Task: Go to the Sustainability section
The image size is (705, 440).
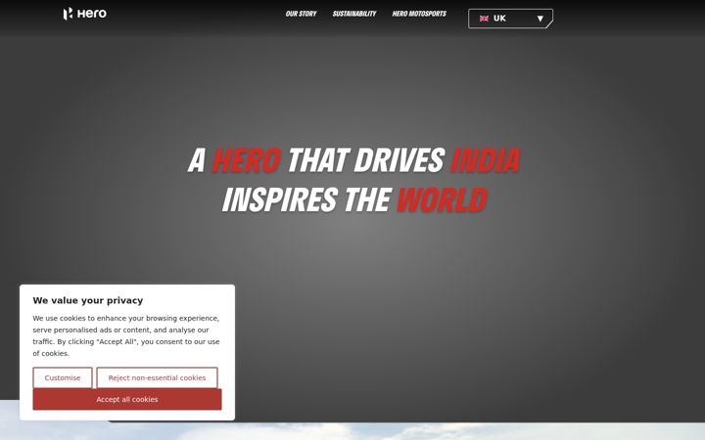Action: click(354, 14)
